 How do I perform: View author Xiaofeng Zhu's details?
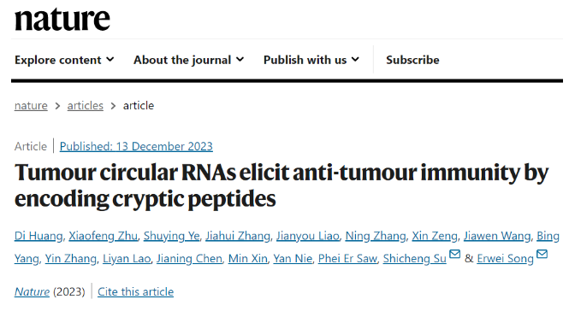(103, 236)
